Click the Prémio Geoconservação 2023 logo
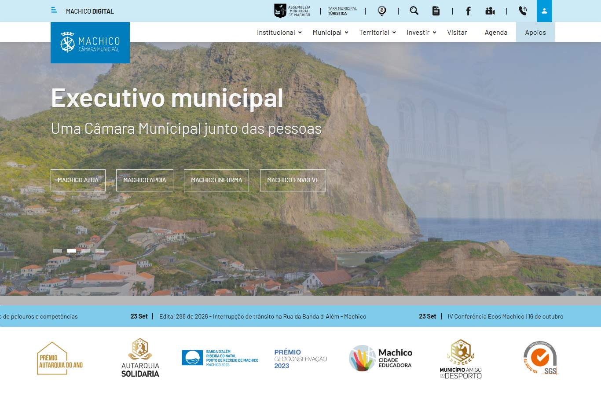Viewport: 601px width, 396px height. [x=300, y=359]
